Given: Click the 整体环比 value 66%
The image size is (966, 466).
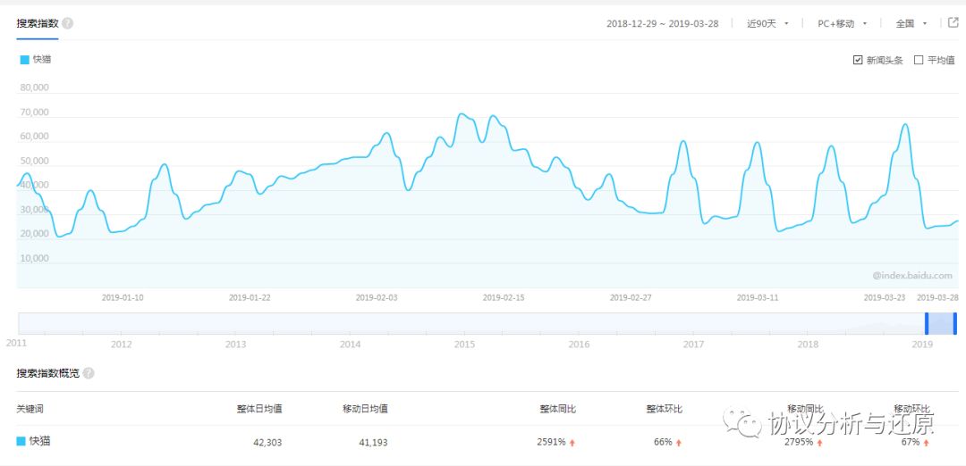Looking at the screenshot, I should [664, 441].
